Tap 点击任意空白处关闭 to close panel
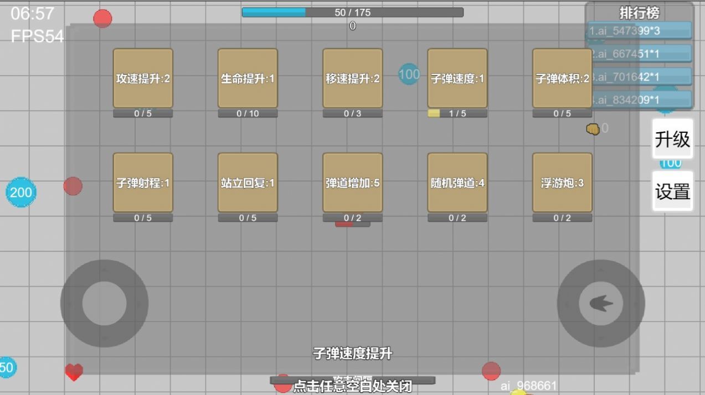Viewport: 705px width, 395px height. [x=352, y=386]
